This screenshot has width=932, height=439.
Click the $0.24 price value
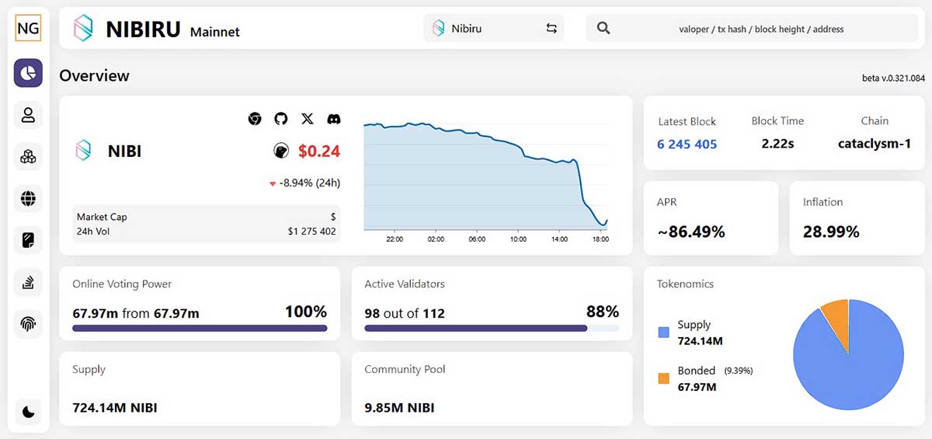[x=319, y=151]
